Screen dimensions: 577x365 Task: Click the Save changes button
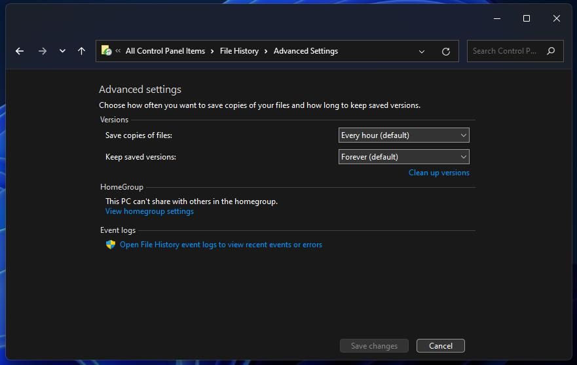pyautogui.click(x=374, y=346)
